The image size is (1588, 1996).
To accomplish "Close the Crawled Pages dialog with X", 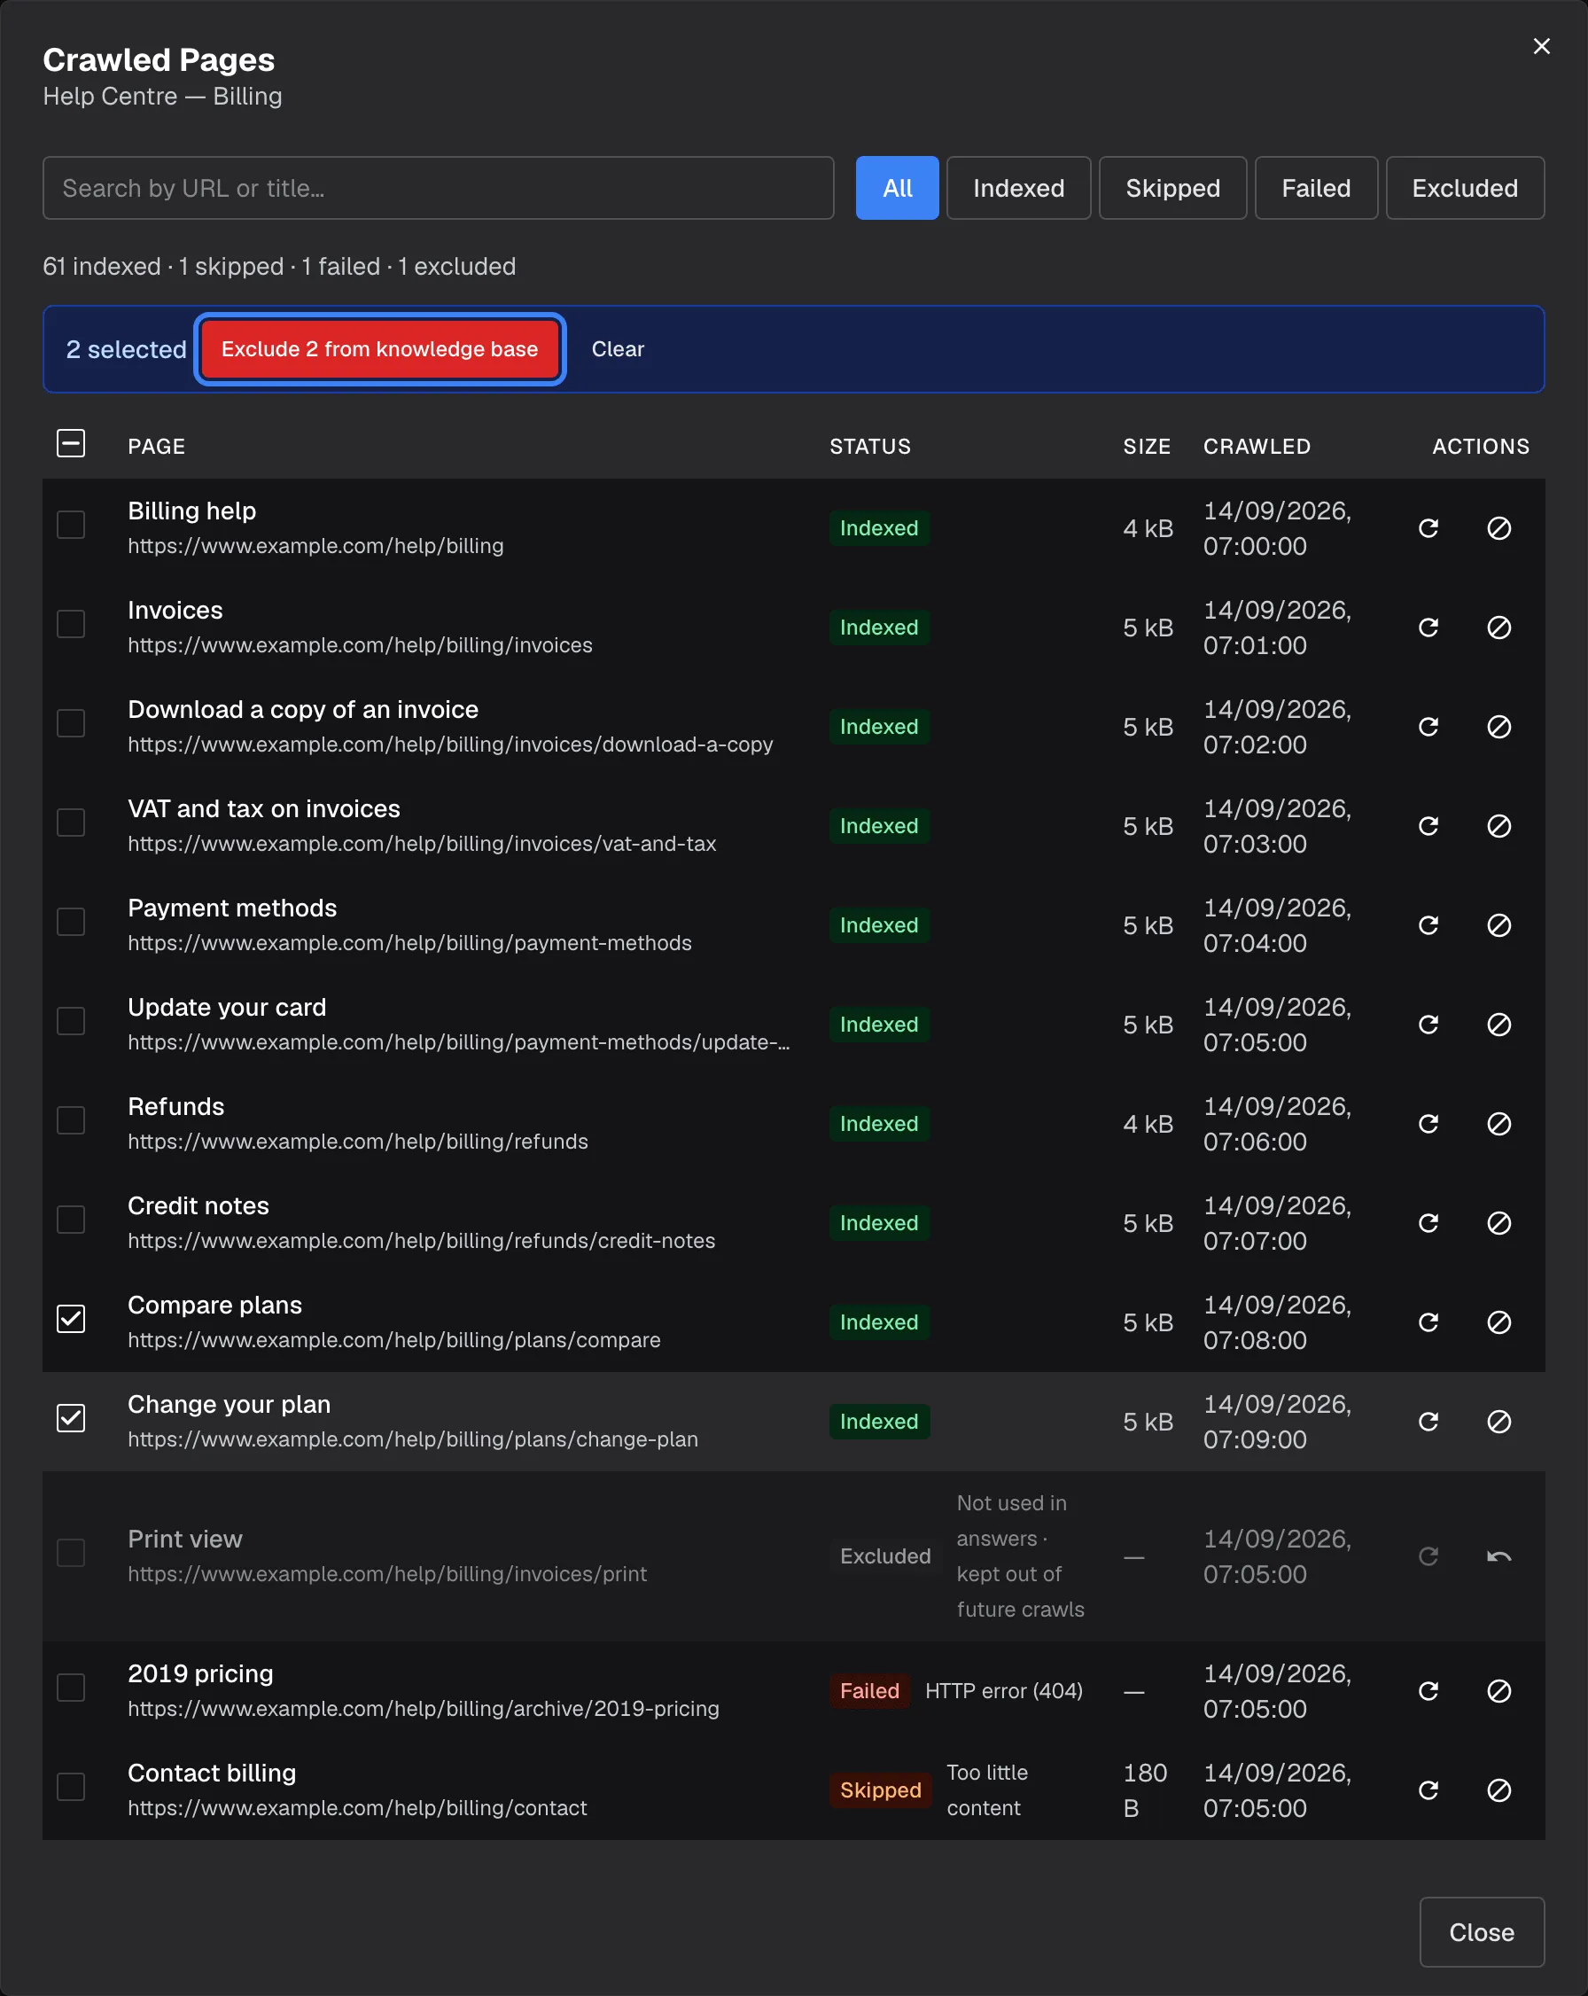I will (x=1541, y=46).
